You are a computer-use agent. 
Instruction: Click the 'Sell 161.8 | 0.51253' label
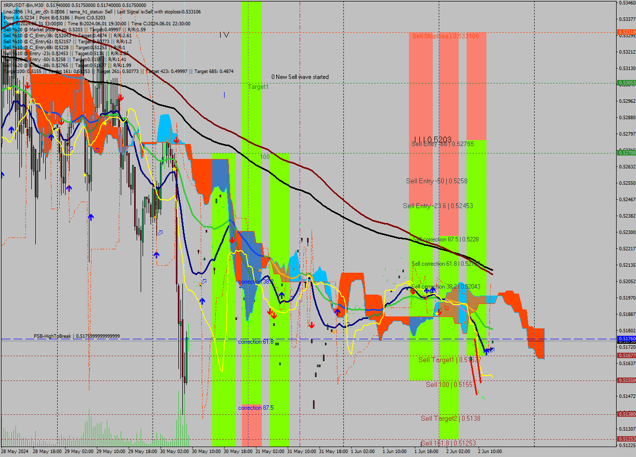(448, 443)
